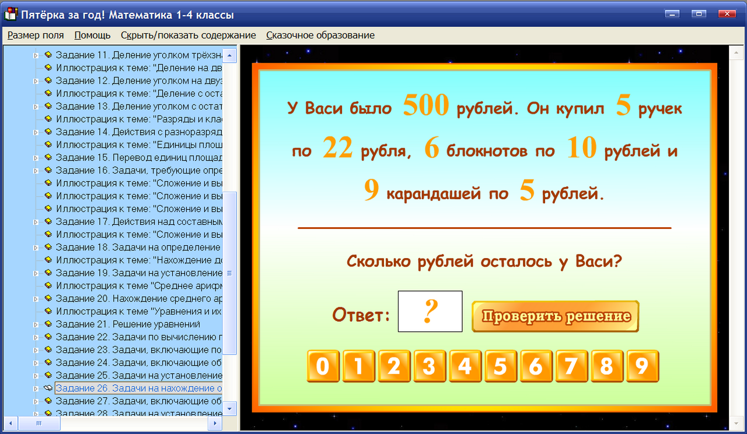The height and width of the screenshot is (434, 747).
Task: Click 'Скрыть/показать содержание' to hide the sidebar
Action: [x=188, y=35]
